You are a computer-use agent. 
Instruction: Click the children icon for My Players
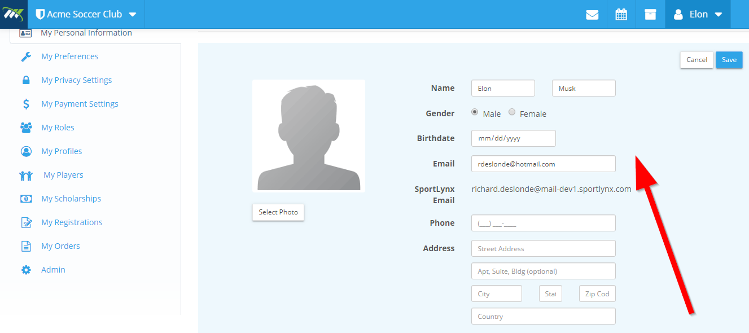[x=26, y=176]
